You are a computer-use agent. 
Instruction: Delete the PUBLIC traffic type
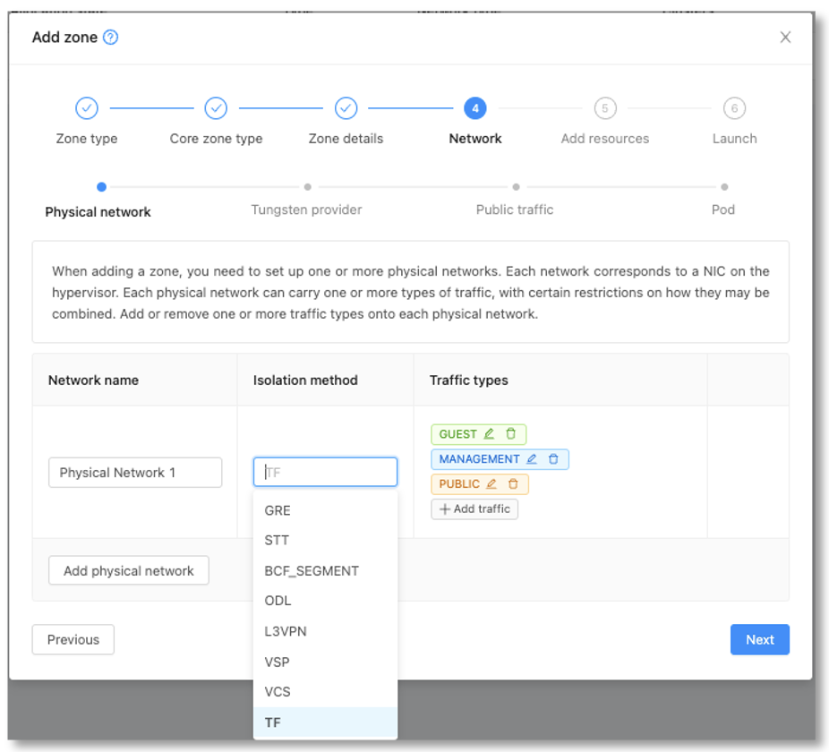[x=513, y=483]
